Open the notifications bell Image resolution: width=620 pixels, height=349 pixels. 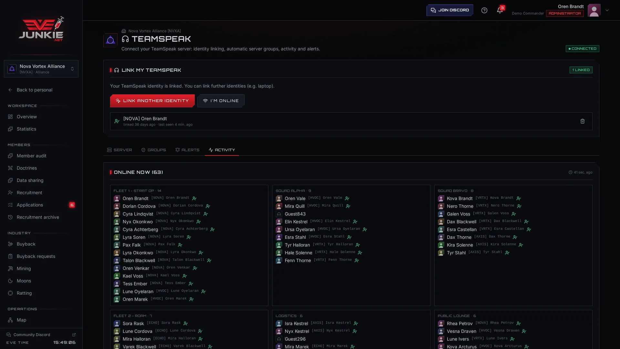click(x=500, y=10)
